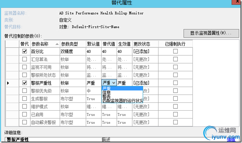The image size is (242, 143).
Task: Sort by 参数名称 column header
Action: click(x=45, y=44)
